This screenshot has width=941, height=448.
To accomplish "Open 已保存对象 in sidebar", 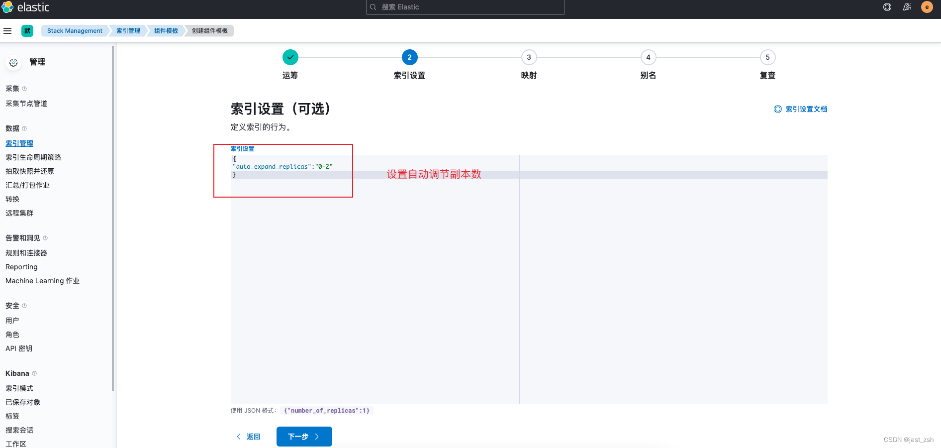I will coord(23,402).
